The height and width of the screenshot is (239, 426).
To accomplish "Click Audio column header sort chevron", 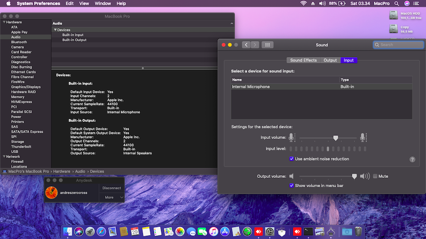I will [232, 23].
